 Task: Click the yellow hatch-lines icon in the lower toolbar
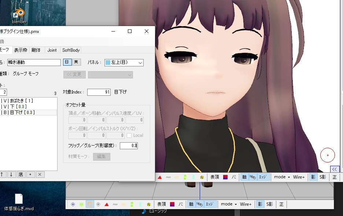pyautogui.click(x=123, y=204)
